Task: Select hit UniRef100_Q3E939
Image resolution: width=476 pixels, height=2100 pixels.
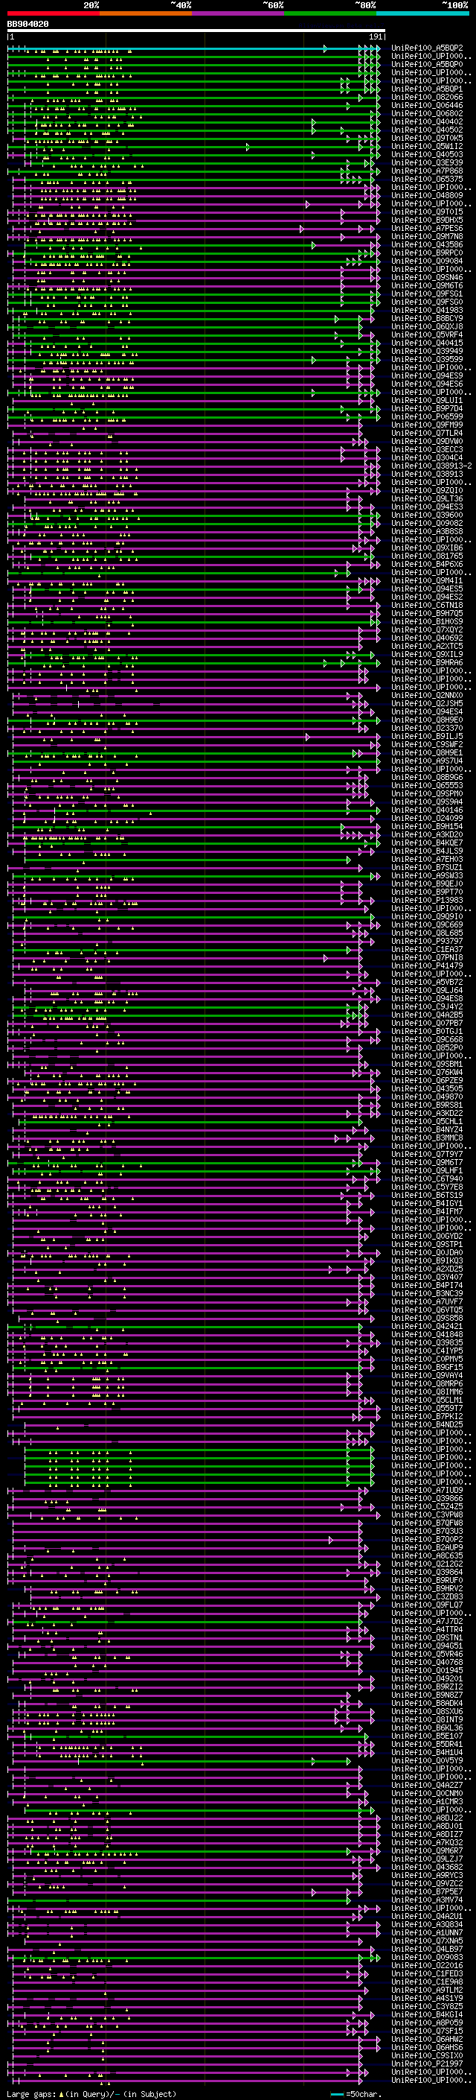Action: pos(426,162)
